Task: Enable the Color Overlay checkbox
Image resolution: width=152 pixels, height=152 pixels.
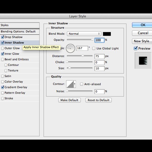Action: [x=3, y=82]
